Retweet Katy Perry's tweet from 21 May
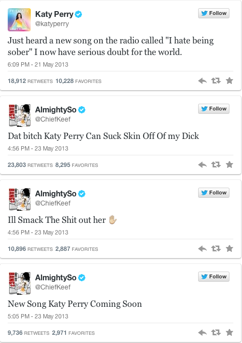Screen dimensions: 242x343 click(x=216, y=81)
